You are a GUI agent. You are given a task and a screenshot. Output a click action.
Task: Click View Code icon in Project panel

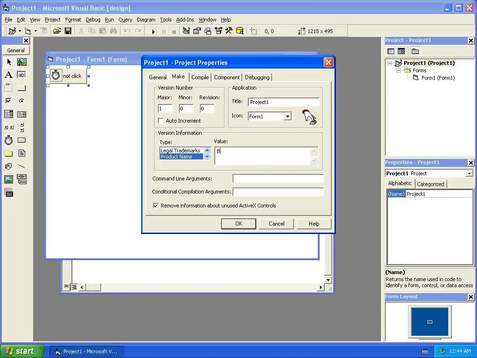pyautogui.click(x=391, y=51)
